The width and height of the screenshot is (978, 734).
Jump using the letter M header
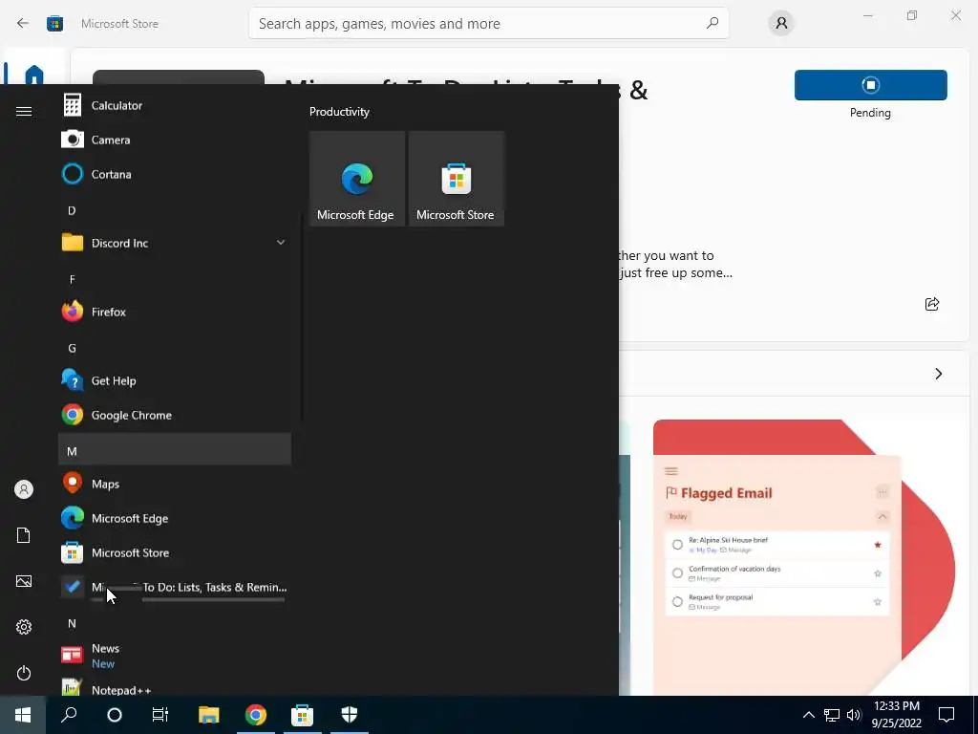[175, 449]
